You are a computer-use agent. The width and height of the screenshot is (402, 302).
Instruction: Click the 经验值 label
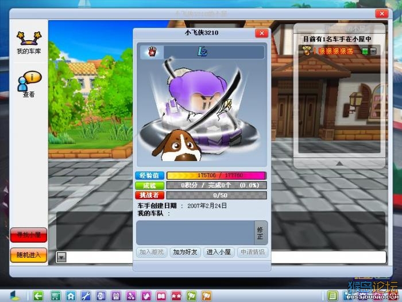tap(150, 175)
